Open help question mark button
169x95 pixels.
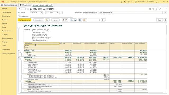point(165,20)
